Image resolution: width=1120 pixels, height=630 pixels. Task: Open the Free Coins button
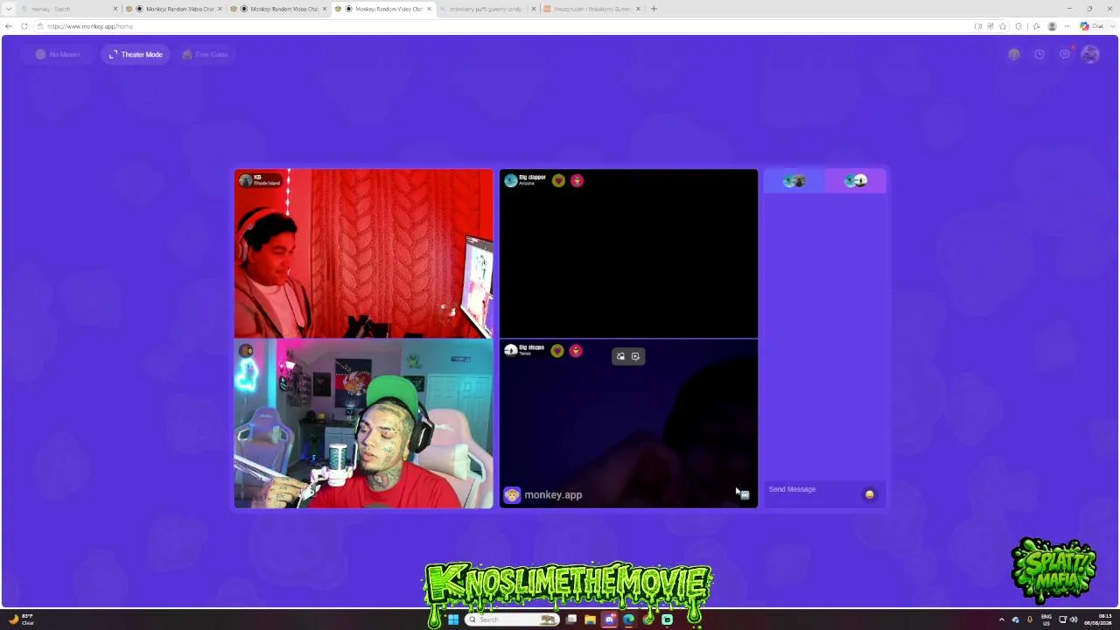(x=206, y=54)
